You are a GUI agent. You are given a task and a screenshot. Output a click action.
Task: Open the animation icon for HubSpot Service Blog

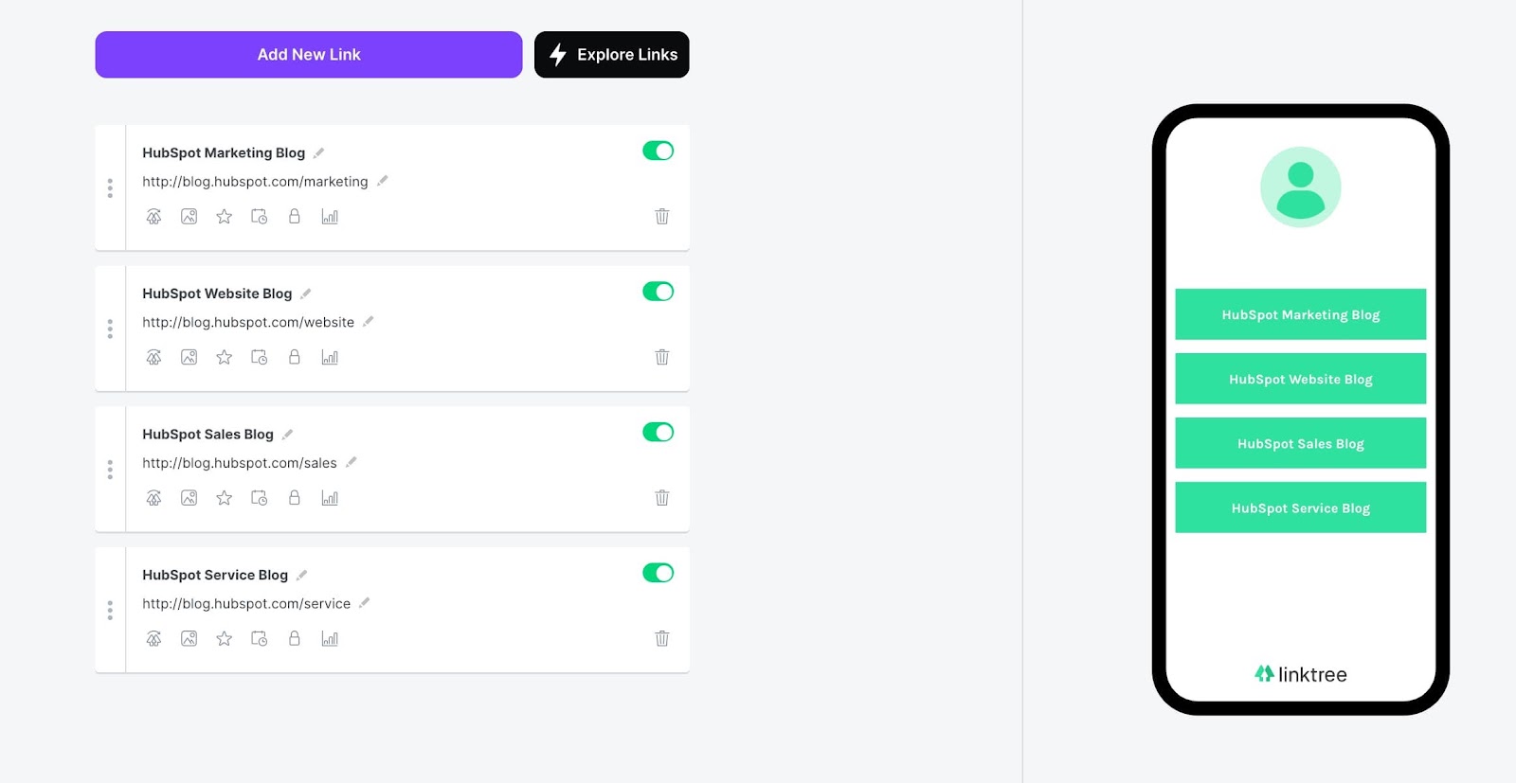tap(153, 638)
